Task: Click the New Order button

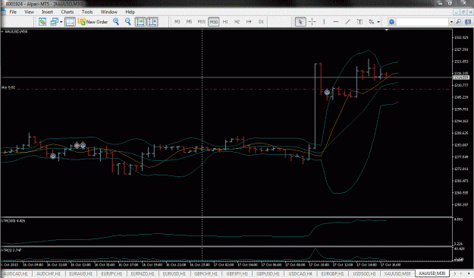Action: 93,22
